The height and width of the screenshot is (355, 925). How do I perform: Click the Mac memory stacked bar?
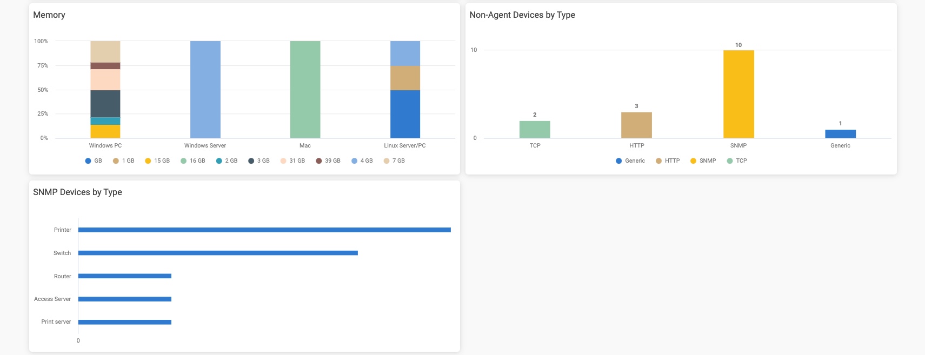pyautogui.click(x=305, y=89)
